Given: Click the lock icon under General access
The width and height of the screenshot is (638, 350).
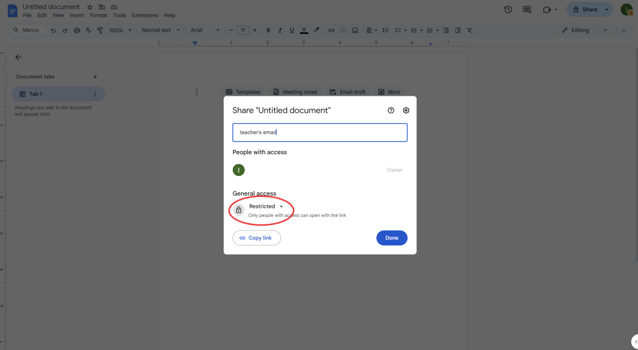Looking at the screenshot, I should pyautogui.click(x=239, y=210).
